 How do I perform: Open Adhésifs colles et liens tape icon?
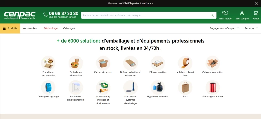tap(185, 63)
